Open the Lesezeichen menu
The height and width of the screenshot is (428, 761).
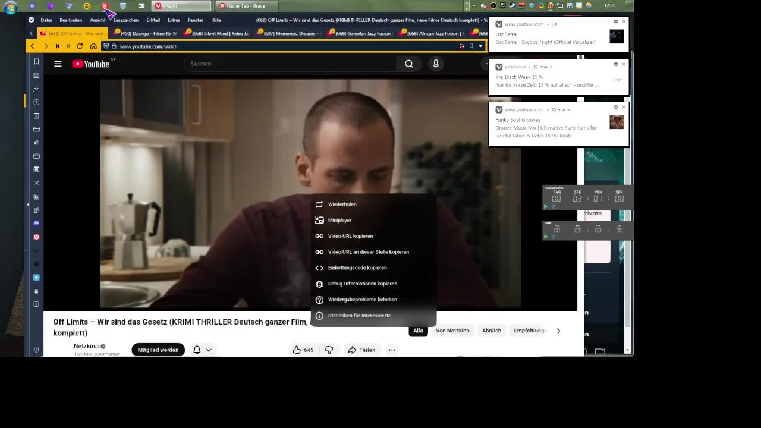(x=126, y=20)
